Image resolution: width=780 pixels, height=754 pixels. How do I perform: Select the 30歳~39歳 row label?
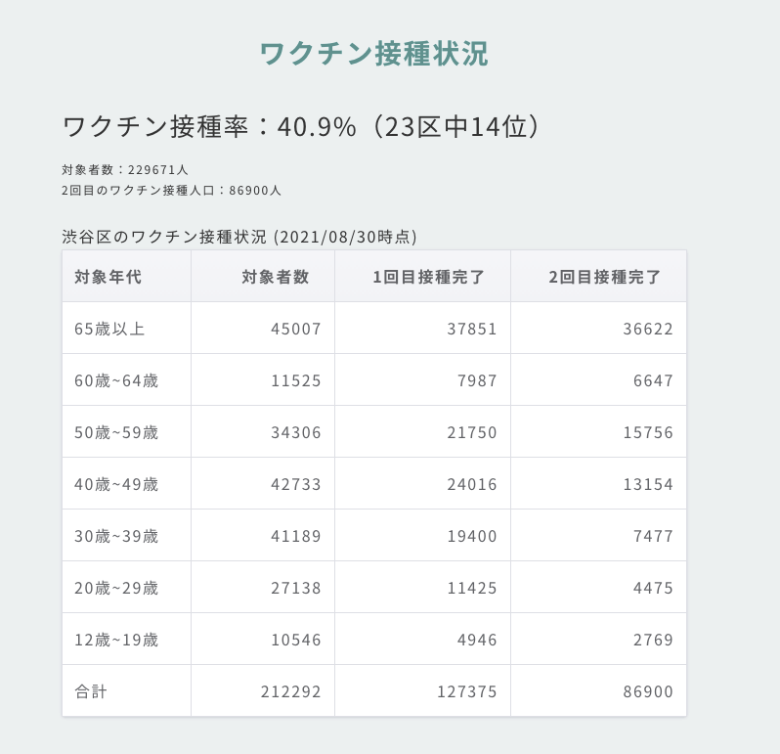pyautogui.click(x=116, y=536)
